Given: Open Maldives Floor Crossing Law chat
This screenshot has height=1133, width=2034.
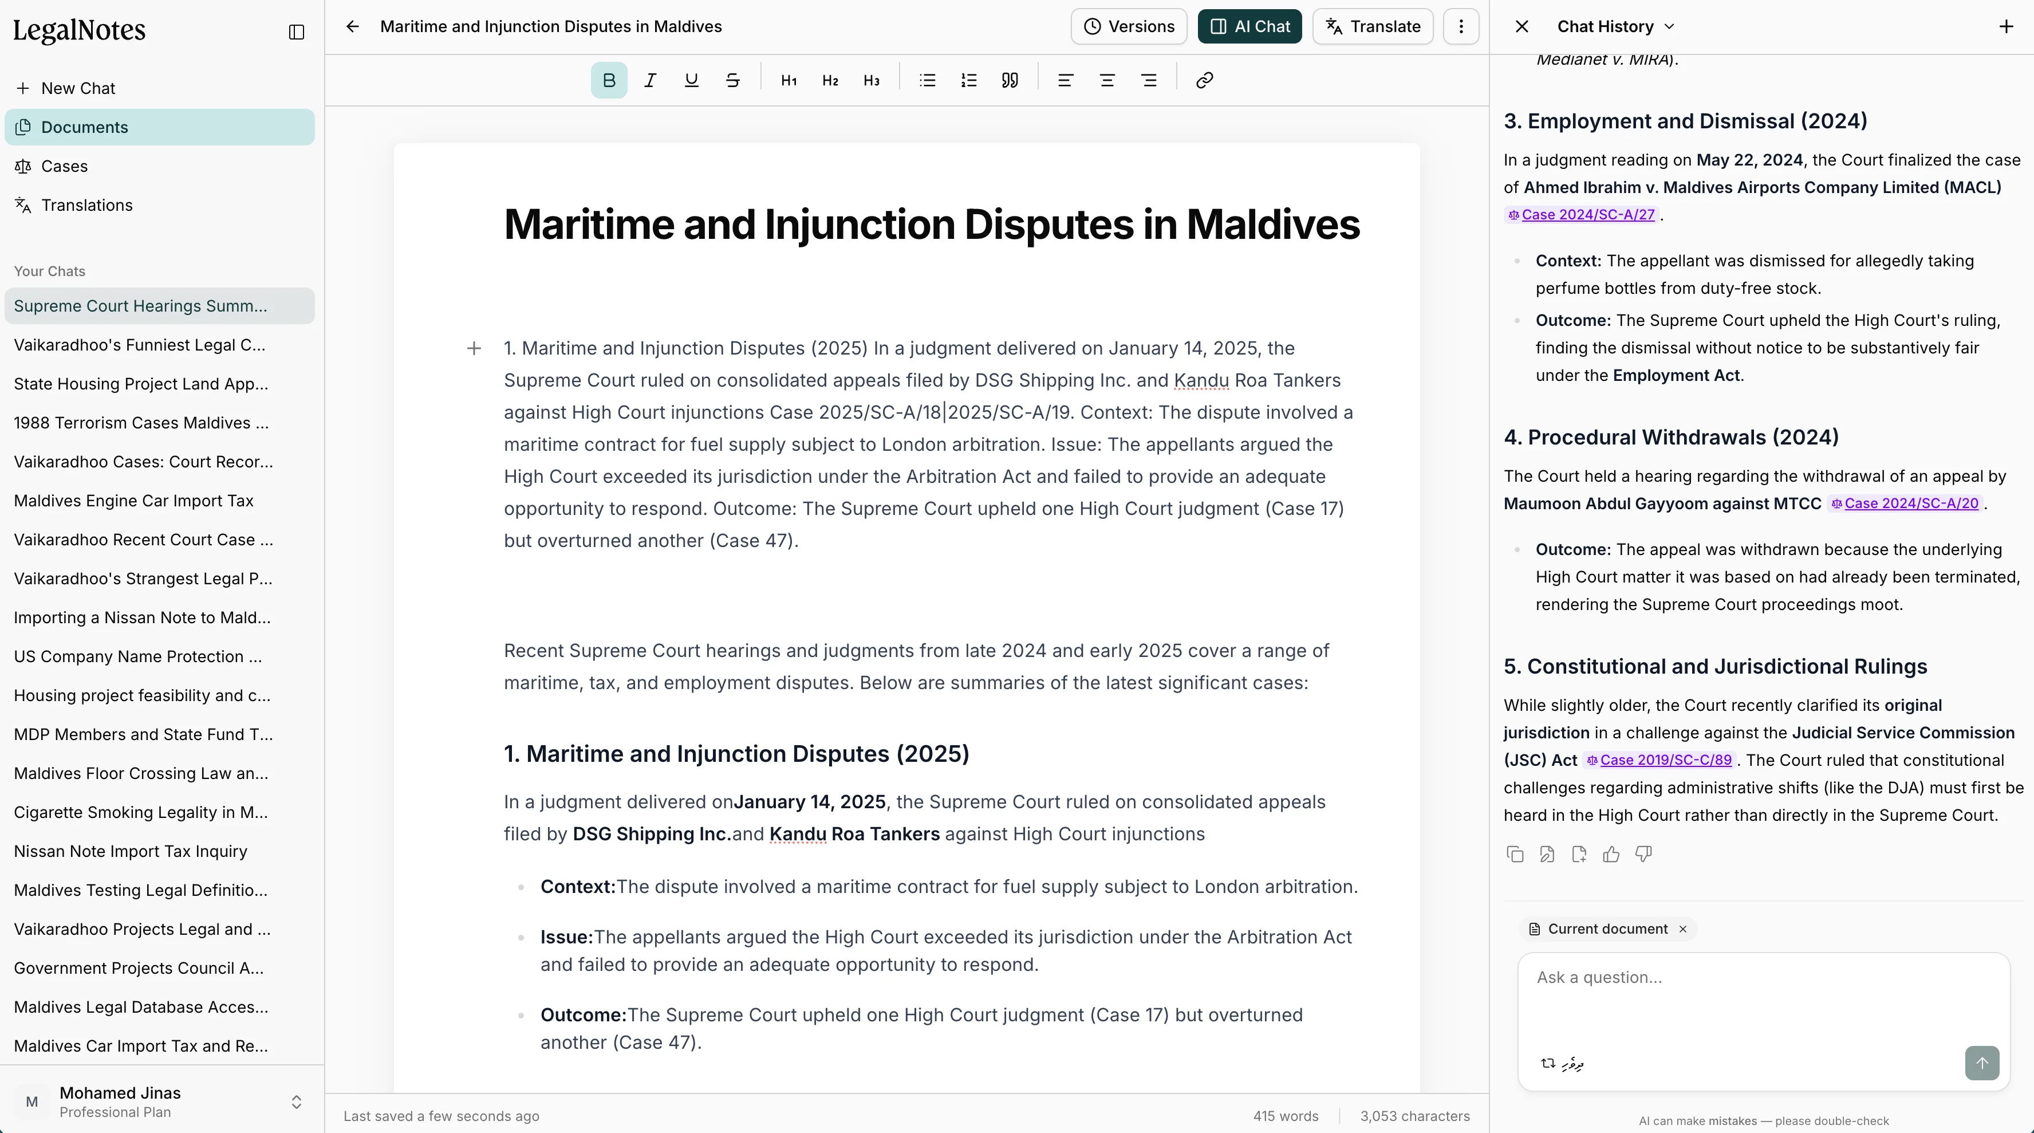Looking at the screenshot, I should tap(160, 773).
